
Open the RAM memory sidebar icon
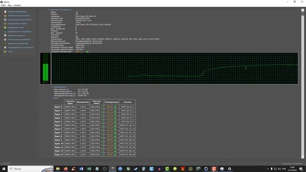point(5,23)
